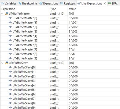Click the value 2 '\002' cell

point(73,27)
